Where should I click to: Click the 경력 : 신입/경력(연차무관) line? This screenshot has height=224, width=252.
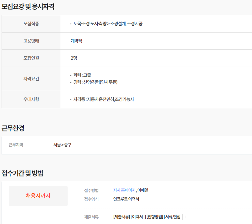(x=95, y=82)
